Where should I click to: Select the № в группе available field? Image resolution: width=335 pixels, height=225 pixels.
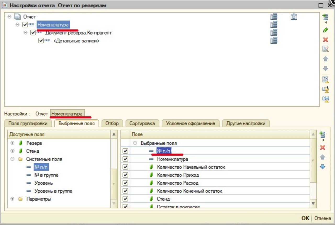click(x=46, y=175)
